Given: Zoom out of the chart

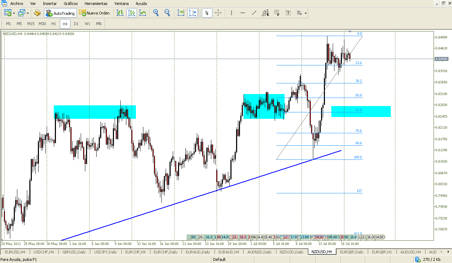Looking at the screenshot, I should tap(167, 13).
